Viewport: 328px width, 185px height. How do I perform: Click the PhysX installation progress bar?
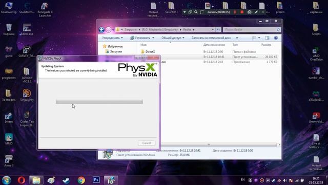(99, 102)
